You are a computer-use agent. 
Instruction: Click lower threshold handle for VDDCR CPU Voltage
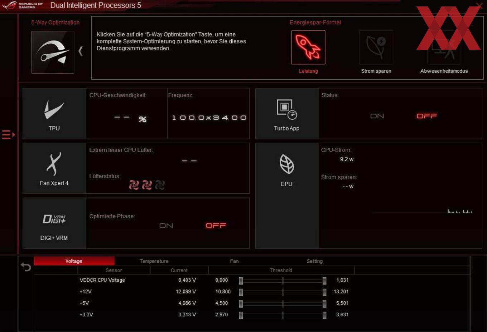pos(241,281)
